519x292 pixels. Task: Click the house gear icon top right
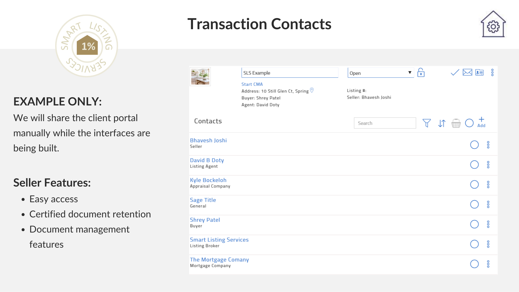click(493, 24)
